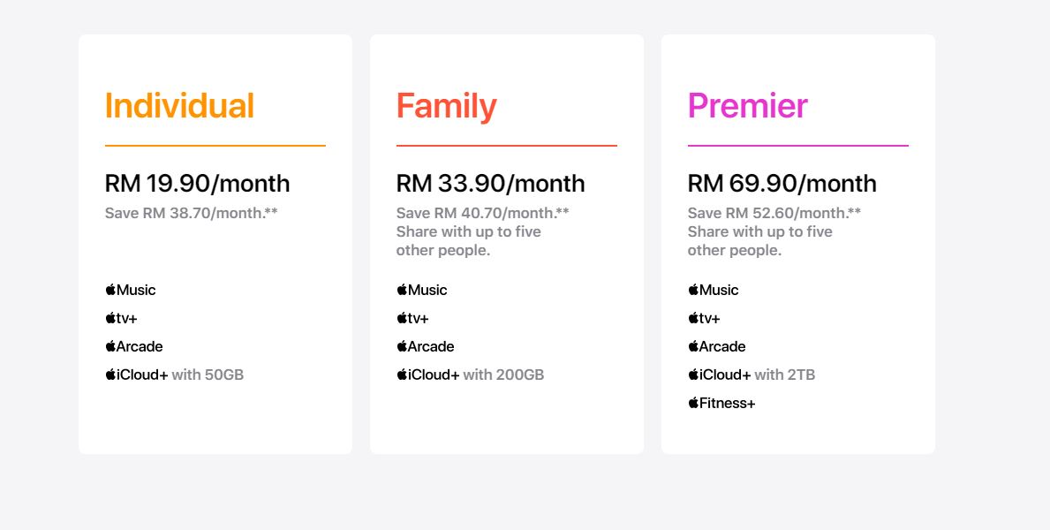Click the orange Individual plan heading
The width and height of the screenshot is (1050, 530).
[x=179, y=106]
